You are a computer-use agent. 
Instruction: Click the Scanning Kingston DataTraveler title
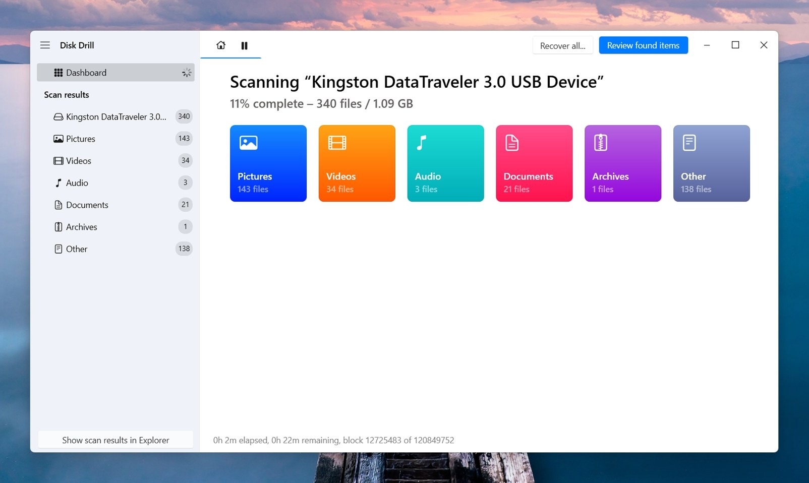point(417,82)
